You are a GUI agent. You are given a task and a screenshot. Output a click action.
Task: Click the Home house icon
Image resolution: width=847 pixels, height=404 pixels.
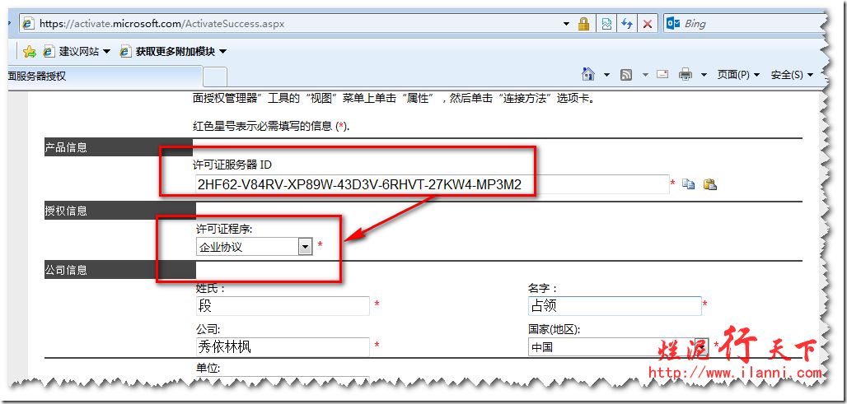pyautogui.click(x=587, y=74)
